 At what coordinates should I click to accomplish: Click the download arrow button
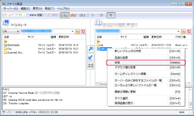91,57
